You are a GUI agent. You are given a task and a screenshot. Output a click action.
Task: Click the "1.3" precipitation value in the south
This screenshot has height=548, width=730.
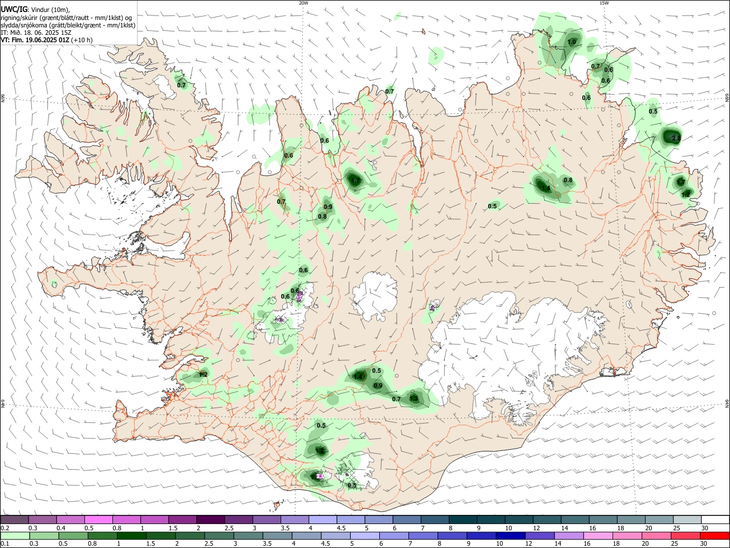(414, 399)
